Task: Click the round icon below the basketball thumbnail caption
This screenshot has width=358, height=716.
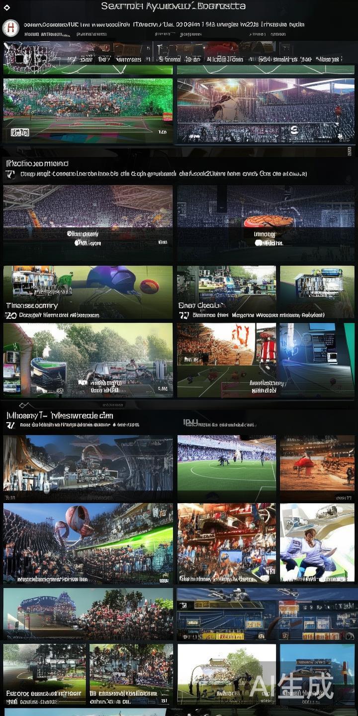Action: coord(258,243)
